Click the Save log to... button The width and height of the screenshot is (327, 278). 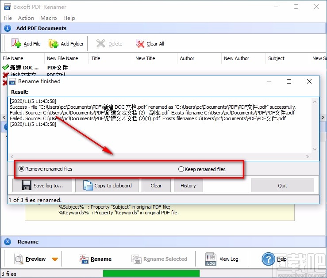coord(42,185)
